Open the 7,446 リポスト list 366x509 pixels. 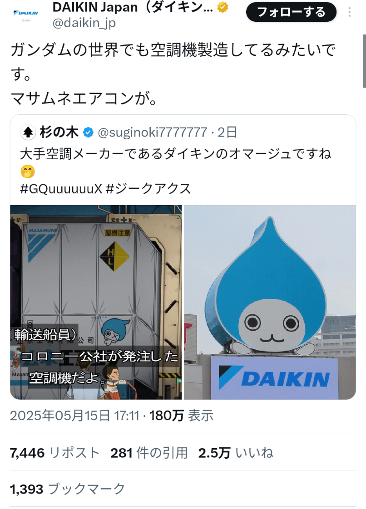54,453
